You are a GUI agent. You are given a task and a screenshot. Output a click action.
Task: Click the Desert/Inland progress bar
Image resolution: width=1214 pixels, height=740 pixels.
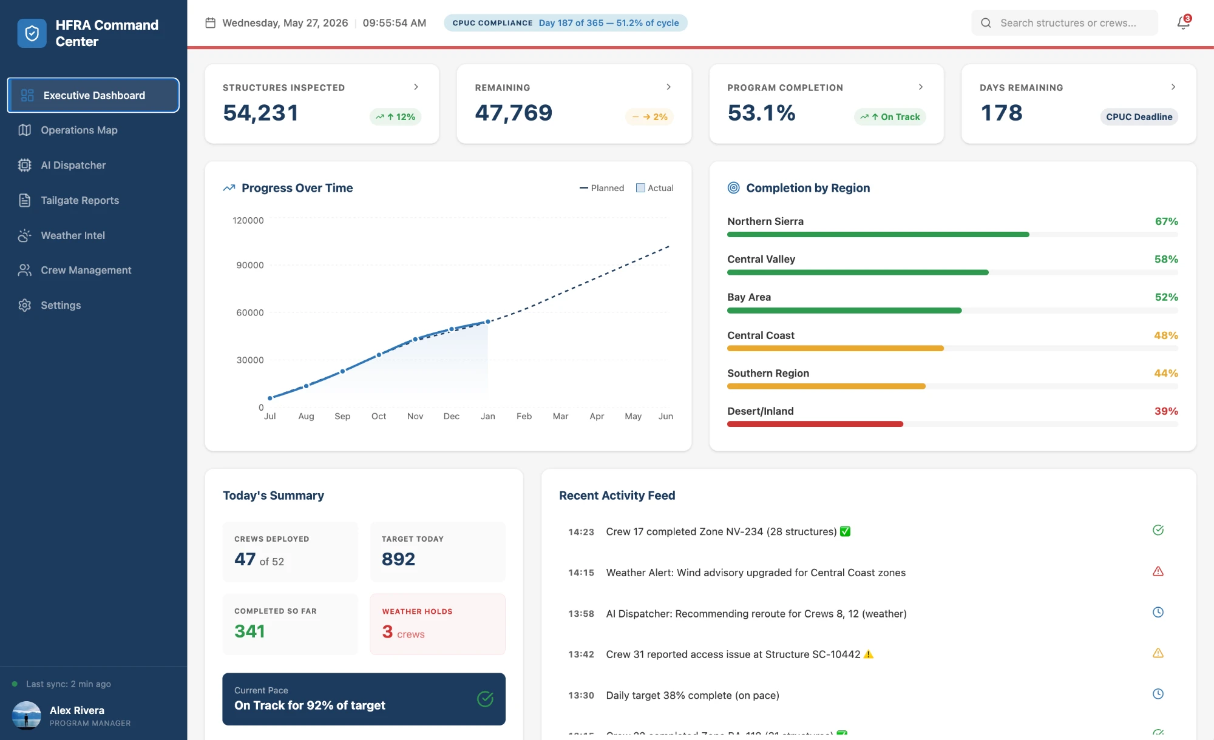(x=952, y=424)
